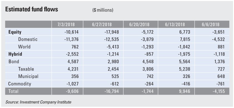Select the Equity row label

15,32
